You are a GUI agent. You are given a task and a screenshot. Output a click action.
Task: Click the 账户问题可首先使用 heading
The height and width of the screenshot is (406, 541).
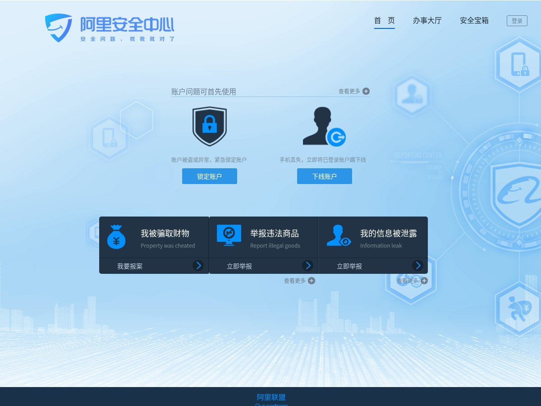tap(204, 92)
